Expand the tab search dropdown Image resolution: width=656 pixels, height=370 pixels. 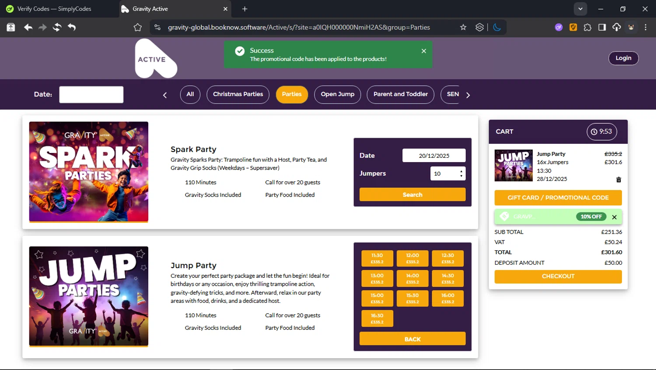[x=580, y=9]
